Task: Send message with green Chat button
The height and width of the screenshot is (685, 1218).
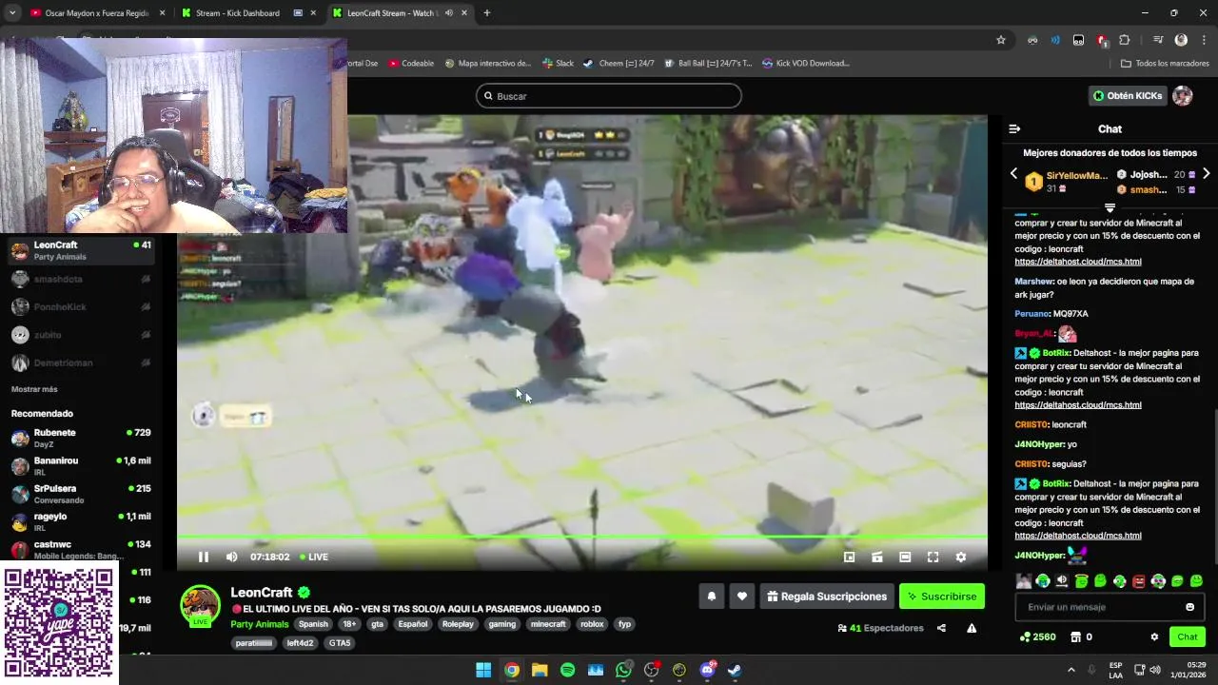Action: pyautogui.click(x=1188, y=637)
